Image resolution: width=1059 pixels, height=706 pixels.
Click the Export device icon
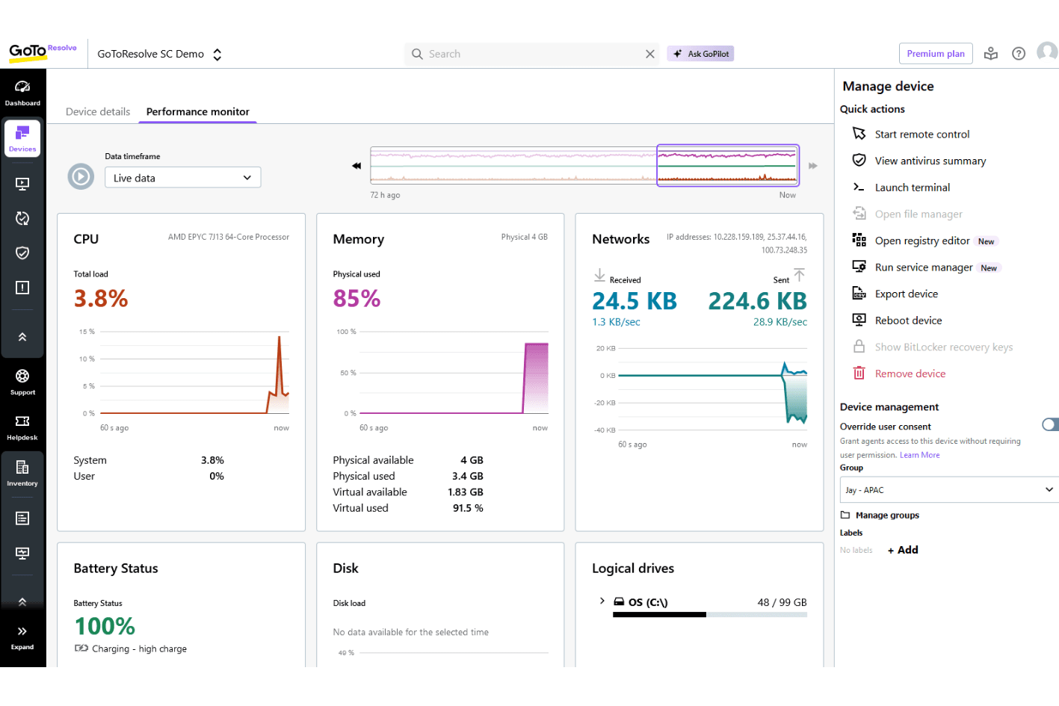coord(859,294)
